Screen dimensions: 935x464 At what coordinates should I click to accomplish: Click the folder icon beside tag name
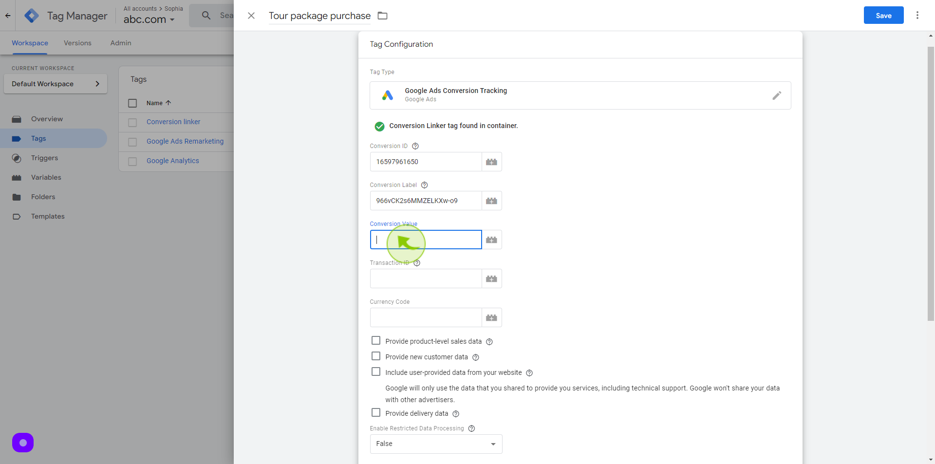383,16
